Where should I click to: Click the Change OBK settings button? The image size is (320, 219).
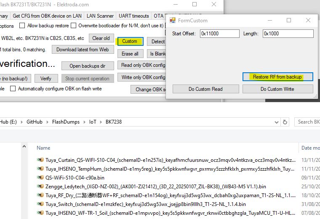pyautogui.click(x=148, y=90)
